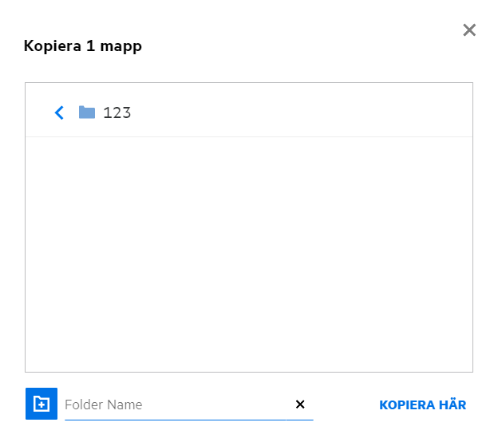Image resolution: width=498 pixels, height=442 pixels.
Task: Close the Kopiera 1 mapp dialog
Action: pos(469,30)
